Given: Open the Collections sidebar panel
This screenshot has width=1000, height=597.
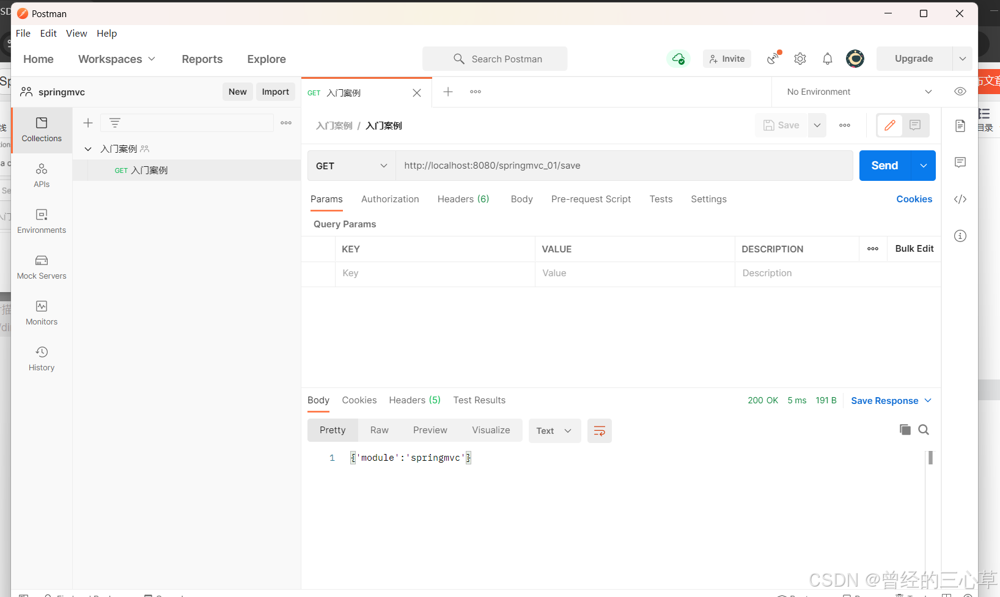Looking at the screenshot, I should [x=42, y=130].
